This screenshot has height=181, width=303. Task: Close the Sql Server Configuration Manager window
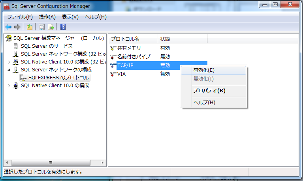[290, 5]
